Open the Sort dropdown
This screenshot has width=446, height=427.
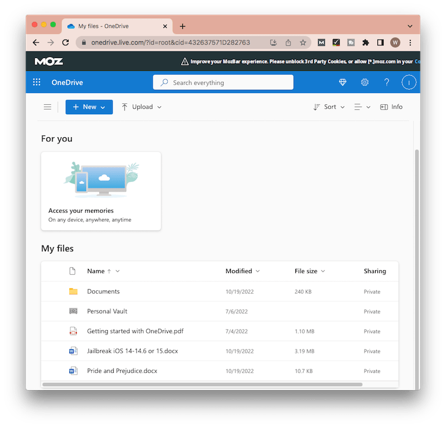[329, 107]
